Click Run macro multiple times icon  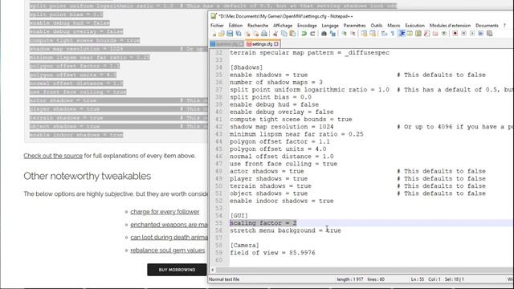click(481, 34)
